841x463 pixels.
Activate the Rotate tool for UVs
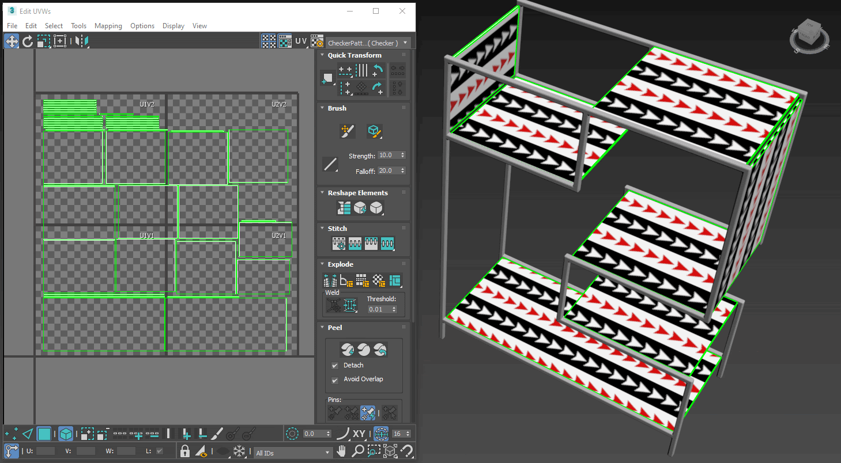pyautogui.click(x=27, y=41)
